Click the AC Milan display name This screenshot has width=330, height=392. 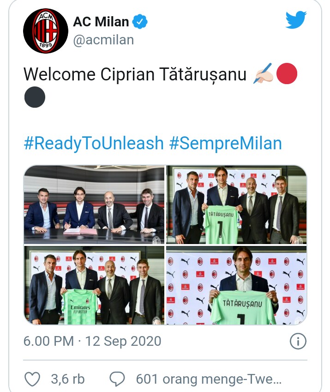(x=101, y=22)
